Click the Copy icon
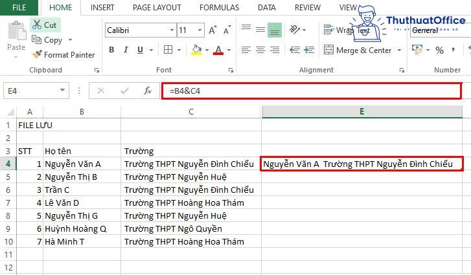Image resolution: width=471 pixels, height=275 pixels. click(37, 39)
